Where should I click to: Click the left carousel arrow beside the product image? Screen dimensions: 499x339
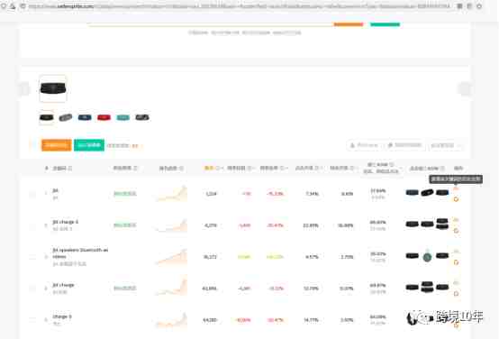[25, 88]
